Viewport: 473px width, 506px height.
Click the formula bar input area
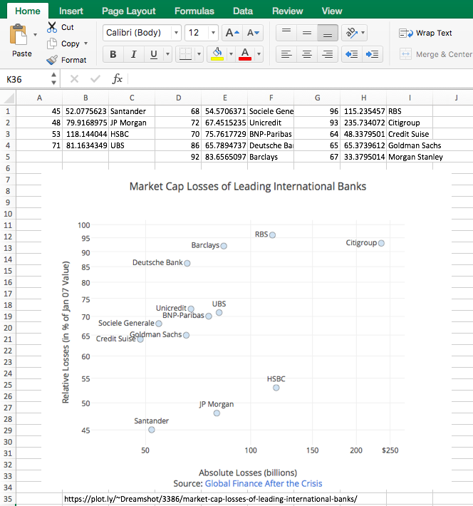tap(300, 78)
